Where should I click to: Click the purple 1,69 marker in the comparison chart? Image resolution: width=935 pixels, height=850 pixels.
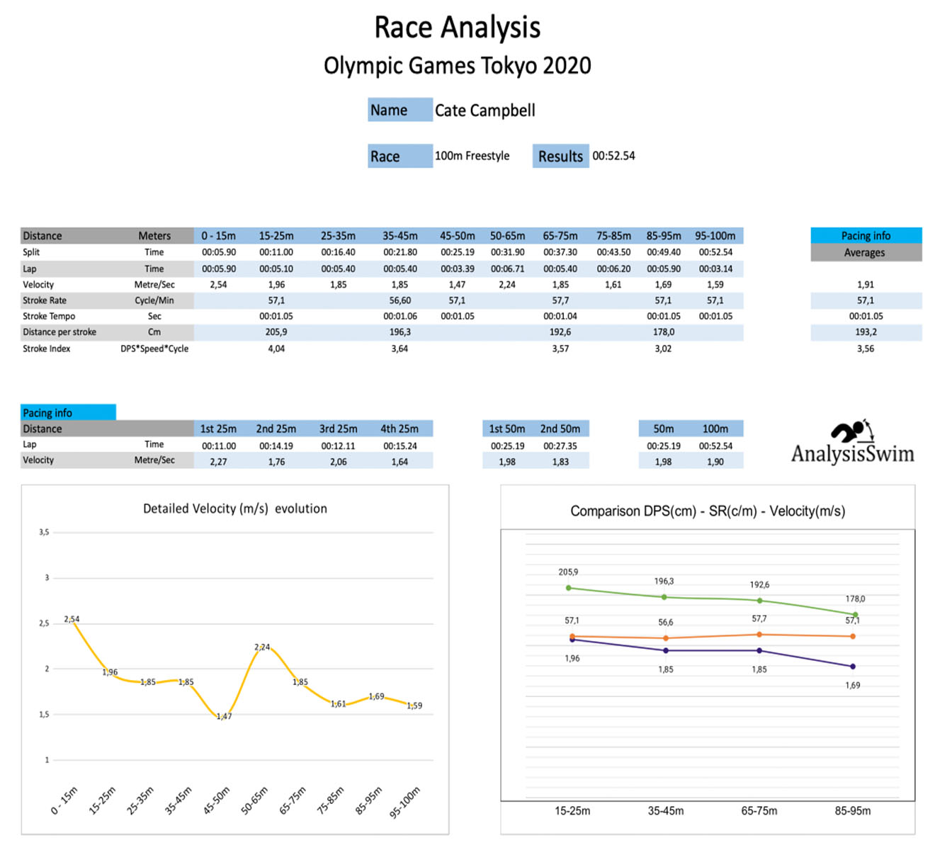click(853, 667)
